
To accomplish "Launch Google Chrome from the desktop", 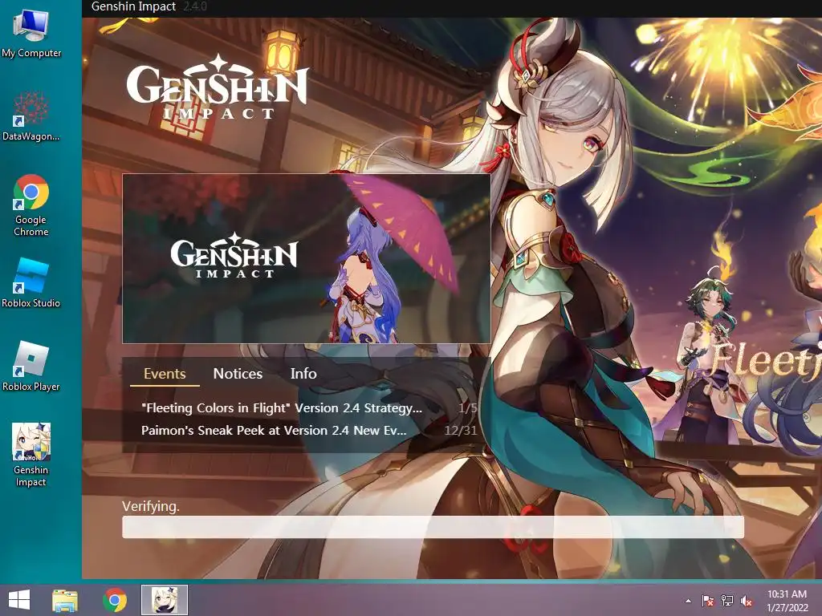I will (x=31, y=205).
